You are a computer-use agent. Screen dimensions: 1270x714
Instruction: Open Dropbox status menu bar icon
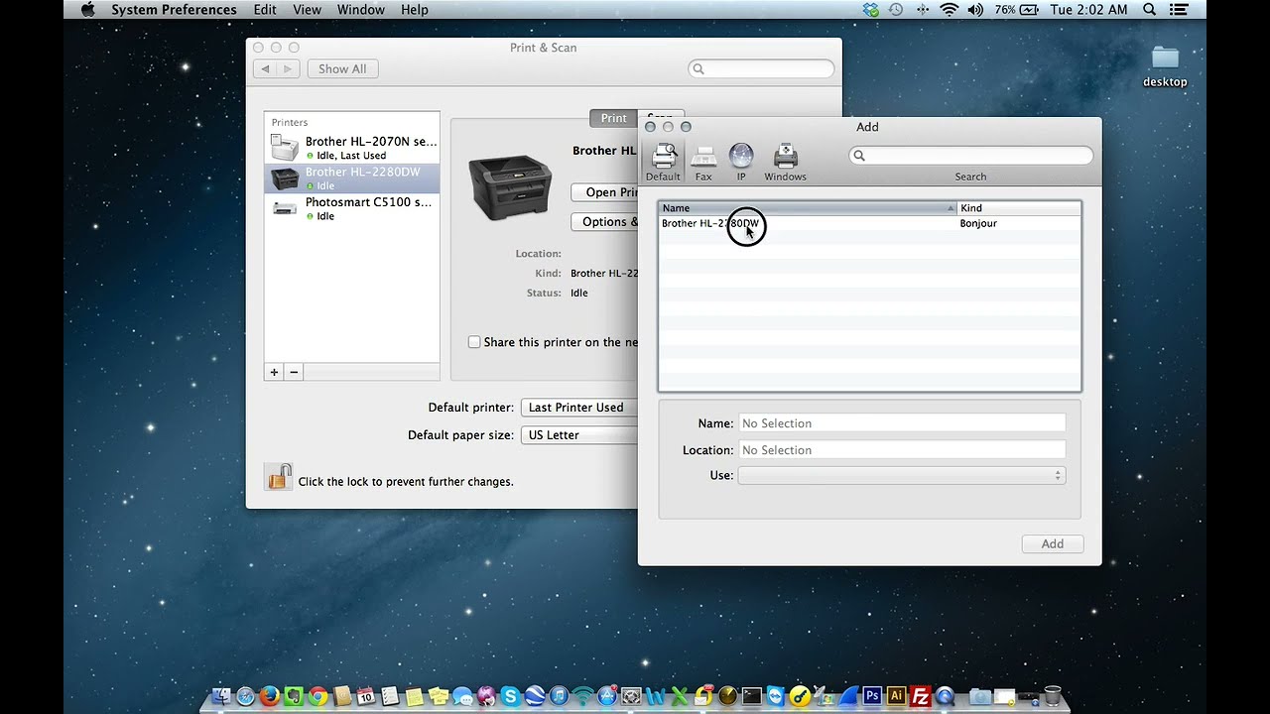point(871,10)
